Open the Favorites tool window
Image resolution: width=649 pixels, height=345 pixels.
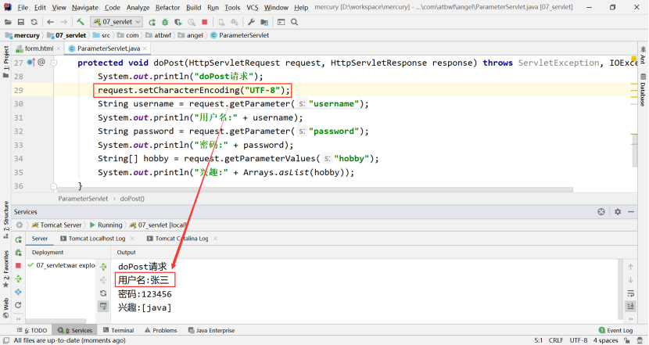pos(5,269)
